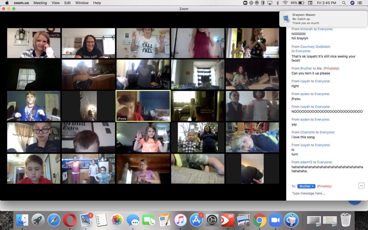The width and height of the screenshot is (368, 230).
Task: Open Reminders app in the dock
Action: point(102,220)
